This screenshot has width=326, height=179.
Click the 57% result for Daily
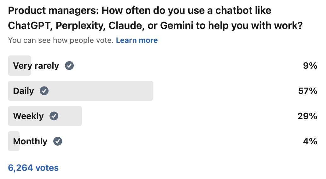(307, 91)
